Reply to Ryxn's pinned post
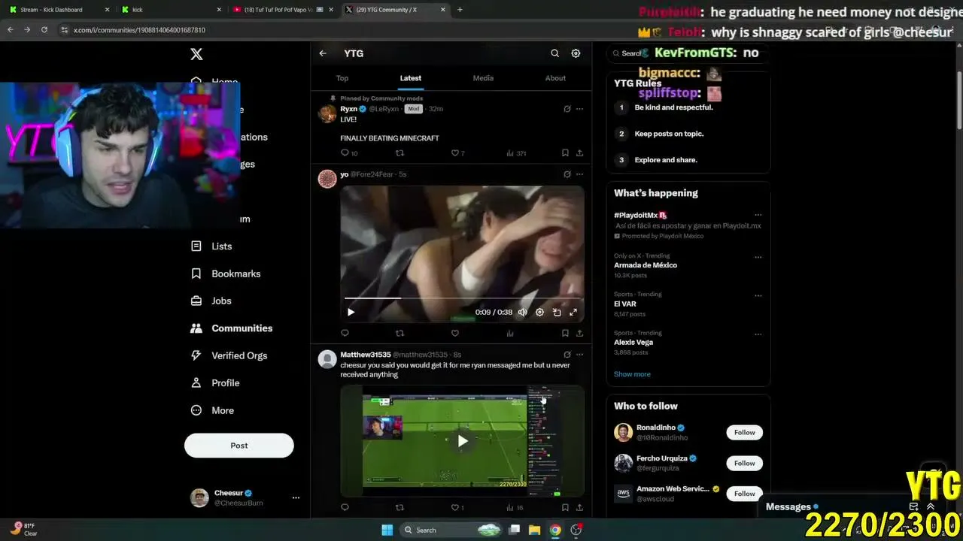The width and height of the screenshot is (963, 541). [345, 153]
